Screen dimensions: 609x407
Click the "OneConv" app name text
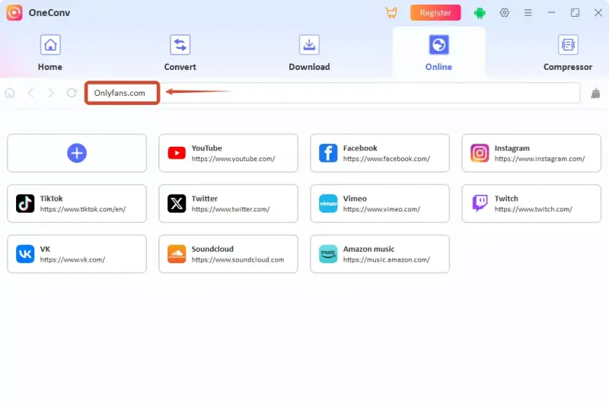[x=49, y=12]
